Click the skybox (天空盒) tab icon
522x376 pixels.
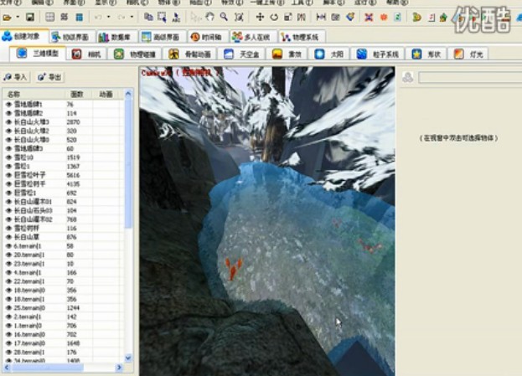click(229, 54)
